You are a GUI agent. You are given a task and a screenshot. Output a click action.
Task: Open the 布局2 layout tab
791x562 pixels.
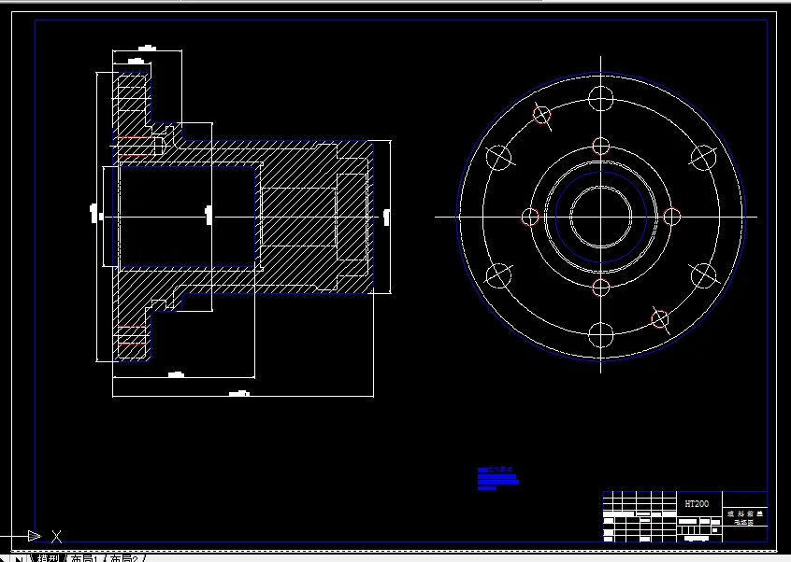123,558
